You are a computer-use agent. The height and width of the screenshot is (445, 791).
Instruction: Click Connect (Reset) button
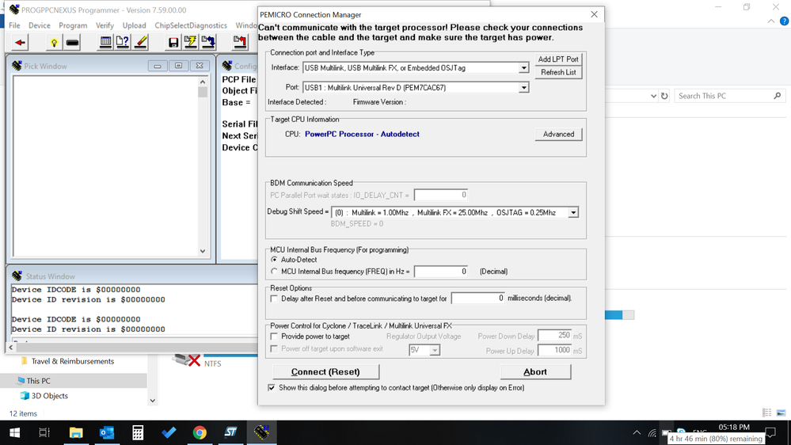pos(326,372)
